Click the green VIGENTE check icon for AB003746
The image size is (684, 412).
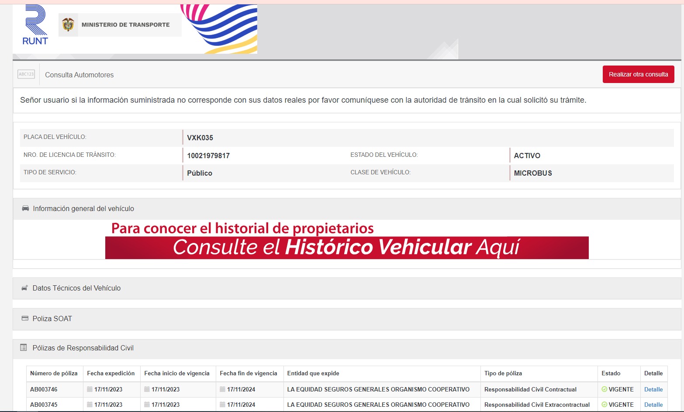[x=605, y=389]
